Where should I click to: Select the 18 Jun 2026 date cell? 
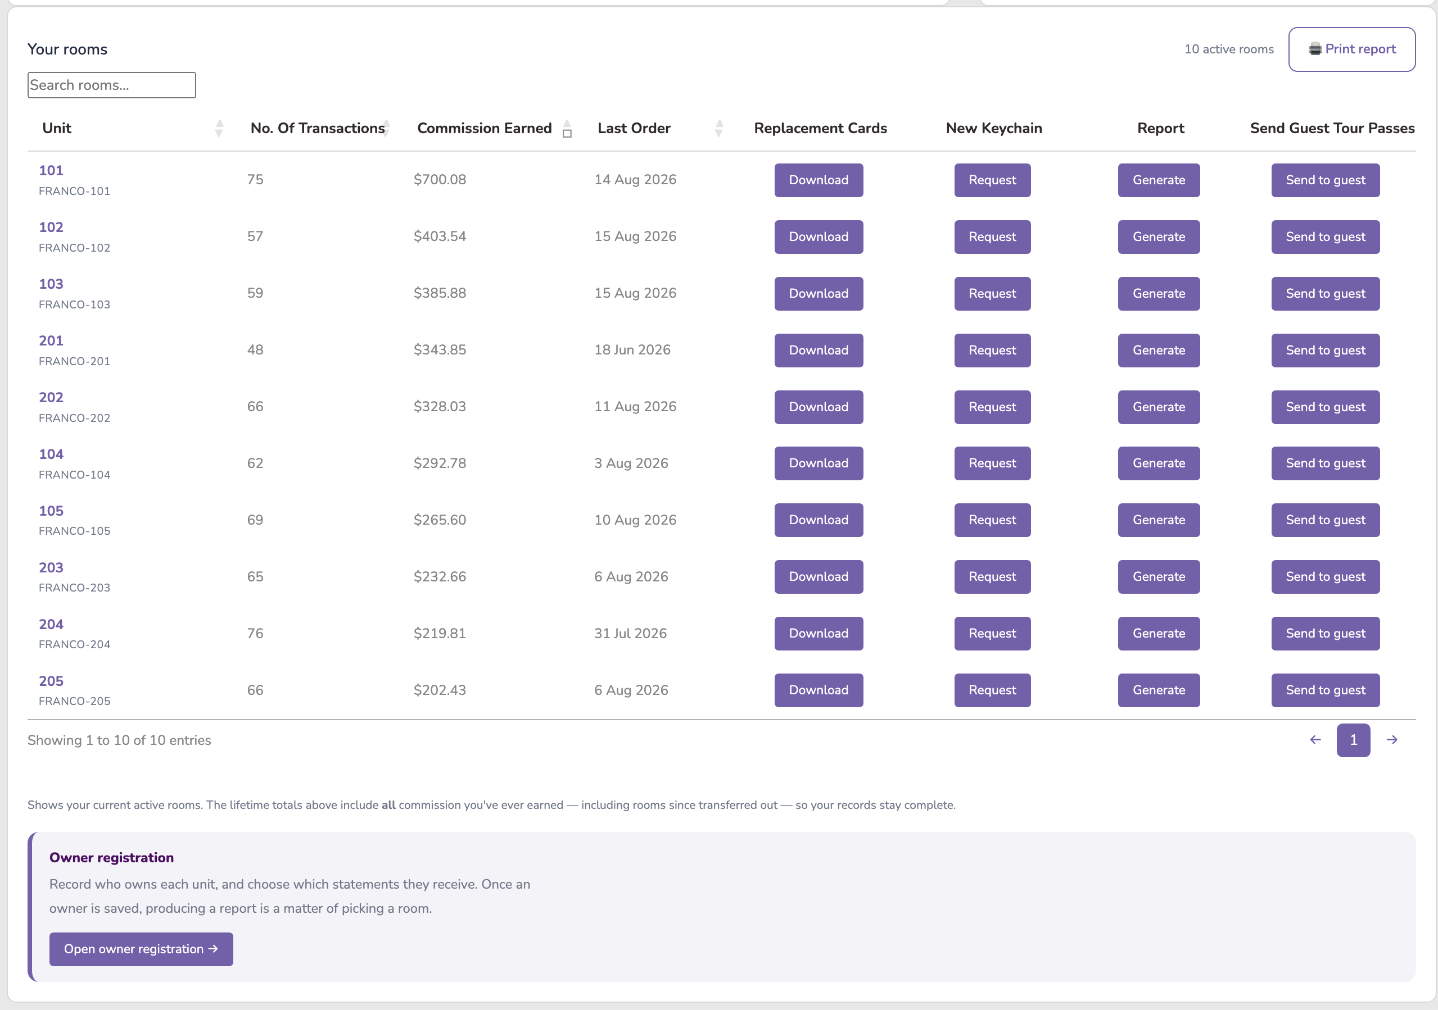(632, 350)
